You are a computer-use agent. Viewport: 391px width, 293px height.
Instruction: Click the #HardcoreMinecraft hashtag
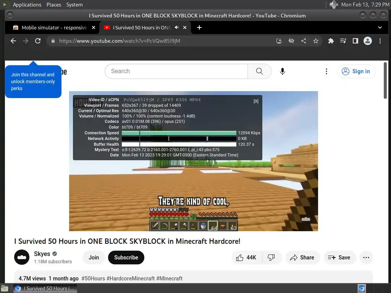131,278
